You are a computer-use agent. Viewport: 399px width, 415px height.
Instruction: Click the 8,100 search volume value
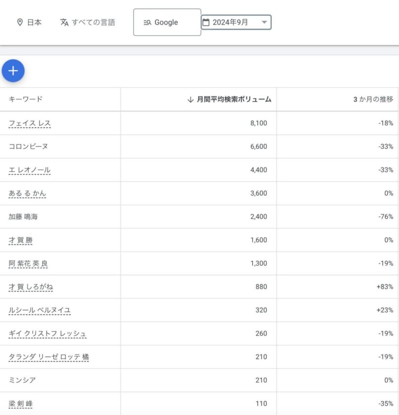point(259,123)
